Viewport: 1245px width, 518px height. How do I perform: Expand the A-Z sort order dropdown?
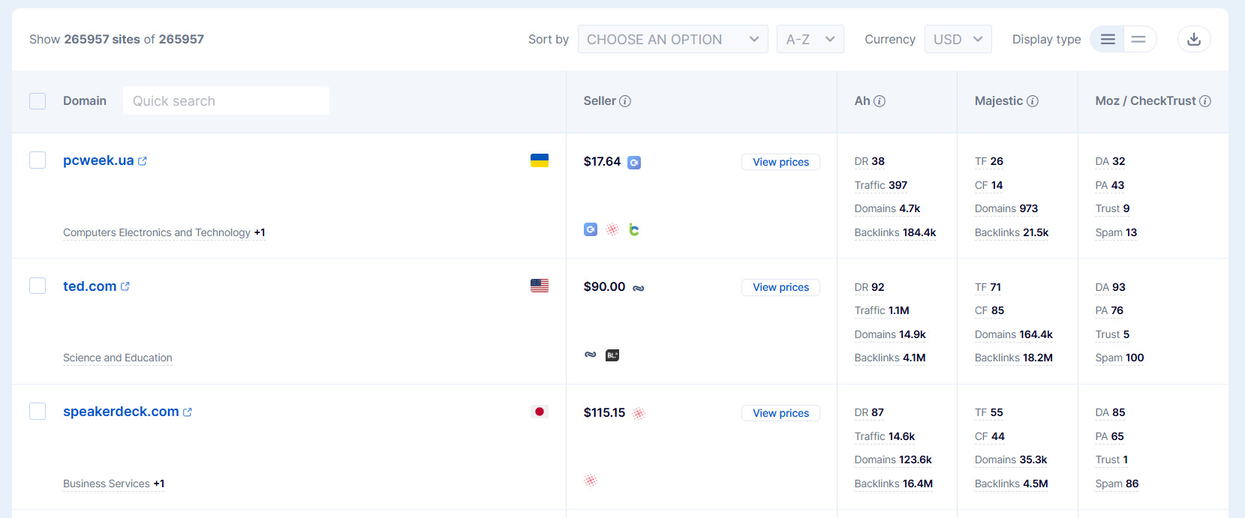(810, 39)
